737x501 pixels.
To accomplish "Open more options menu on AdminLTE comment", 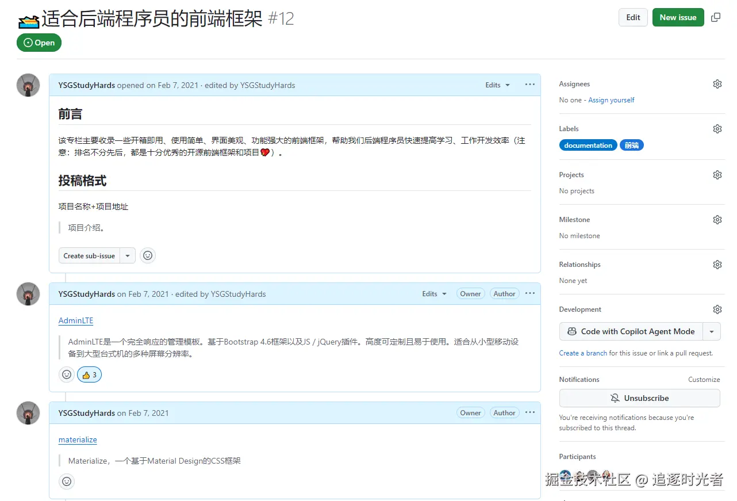I will coord(530,293).
